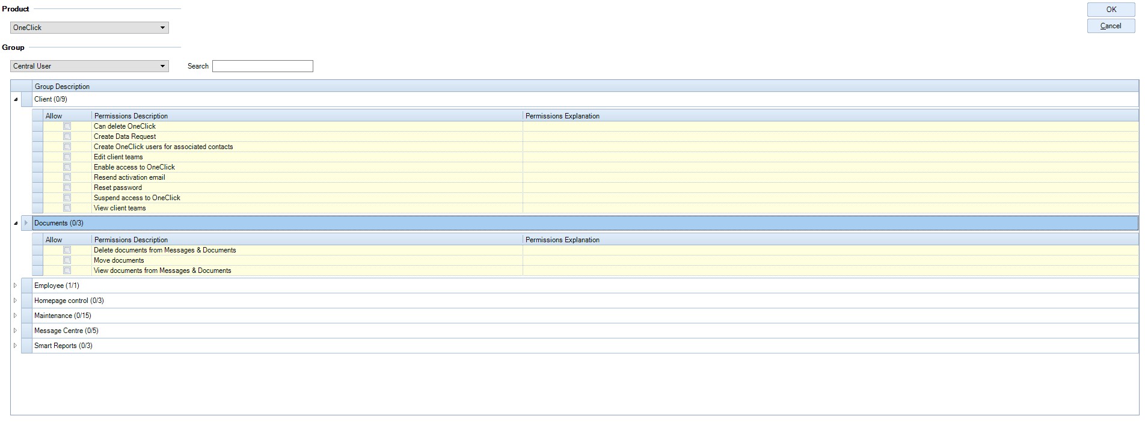Screen dimensions: 1145x422
Task: Enable Can delete OneClick permission checkbox
Action: click(67, 126)
